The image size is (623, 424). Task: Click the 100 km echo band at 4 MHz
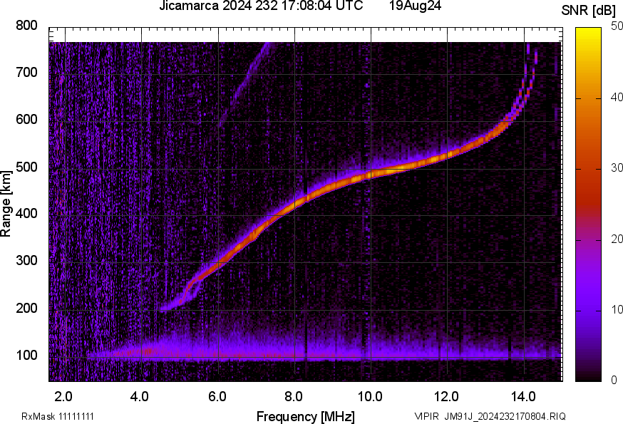pyautogui.click(x=141, y=352)
